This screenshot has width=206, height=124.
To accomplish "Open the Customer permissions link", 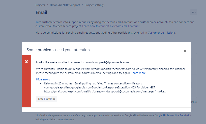I will pyautogui.click(x=162, y=33).
